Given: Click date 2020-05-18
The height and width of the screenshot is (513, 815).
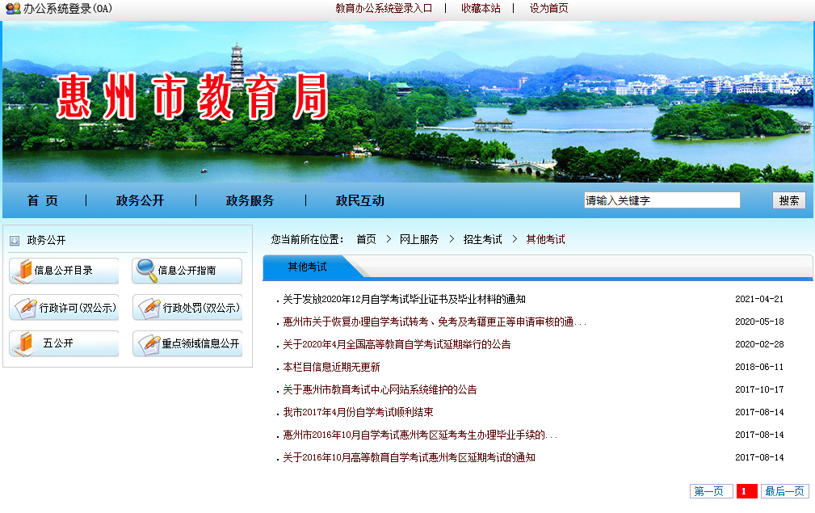Looking at the screenshot, I should (759, 322).
